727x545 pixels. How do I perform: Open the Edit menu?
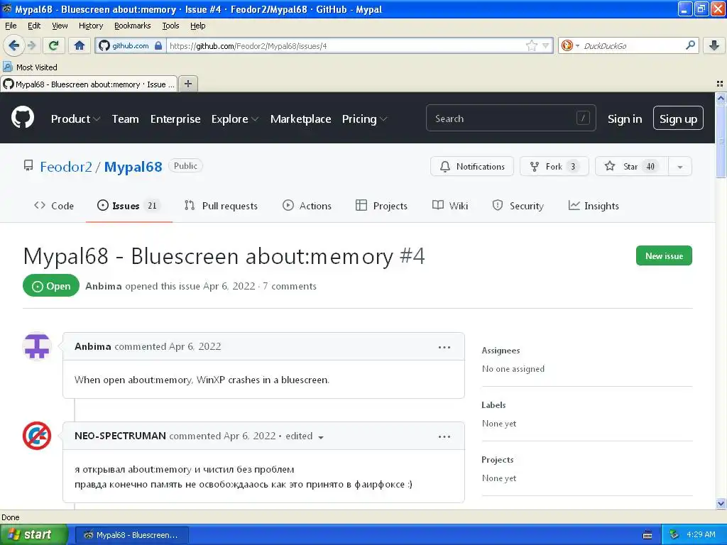coord(34,26)
